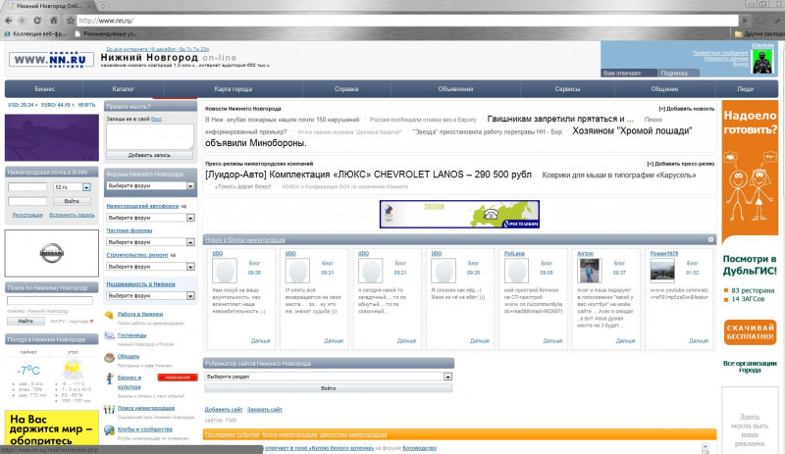This screenshot has width=785, height=454.
Task: Open the browser home page icon
Action: [54, 21]
